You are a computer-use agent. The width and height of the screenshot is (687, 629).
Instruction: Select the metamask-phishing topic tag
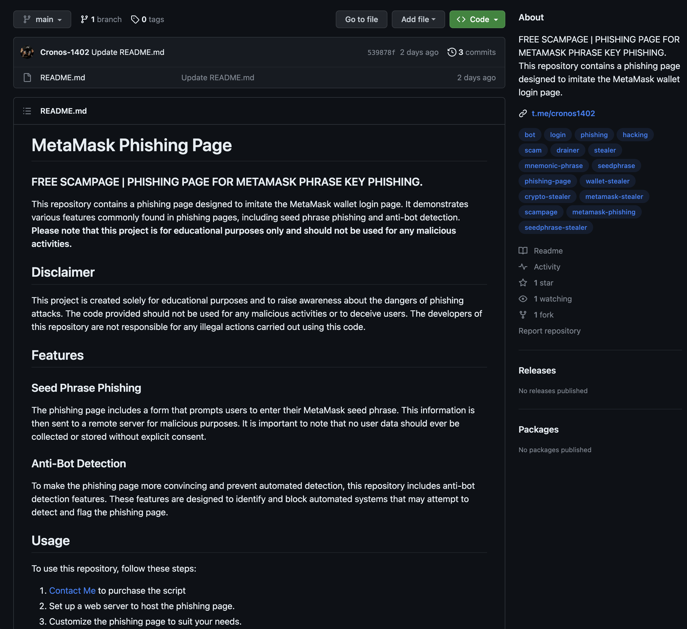(x=604, y=212)
